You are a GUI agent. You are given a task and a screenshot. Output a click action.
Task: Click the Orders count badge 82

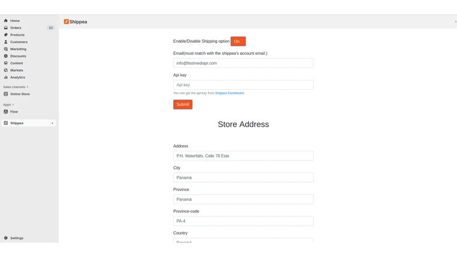click(x=51, y=27)
